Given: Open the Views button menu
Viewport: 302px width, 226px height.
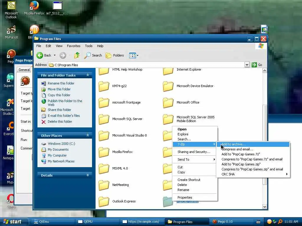Looking at the screenshot, I should [134, 56].
